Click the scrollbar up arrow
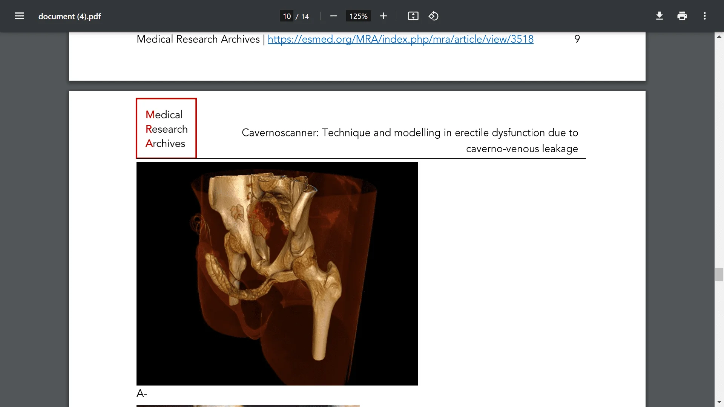Viewport: 724px width, 407px height. (x=719, y=37)
